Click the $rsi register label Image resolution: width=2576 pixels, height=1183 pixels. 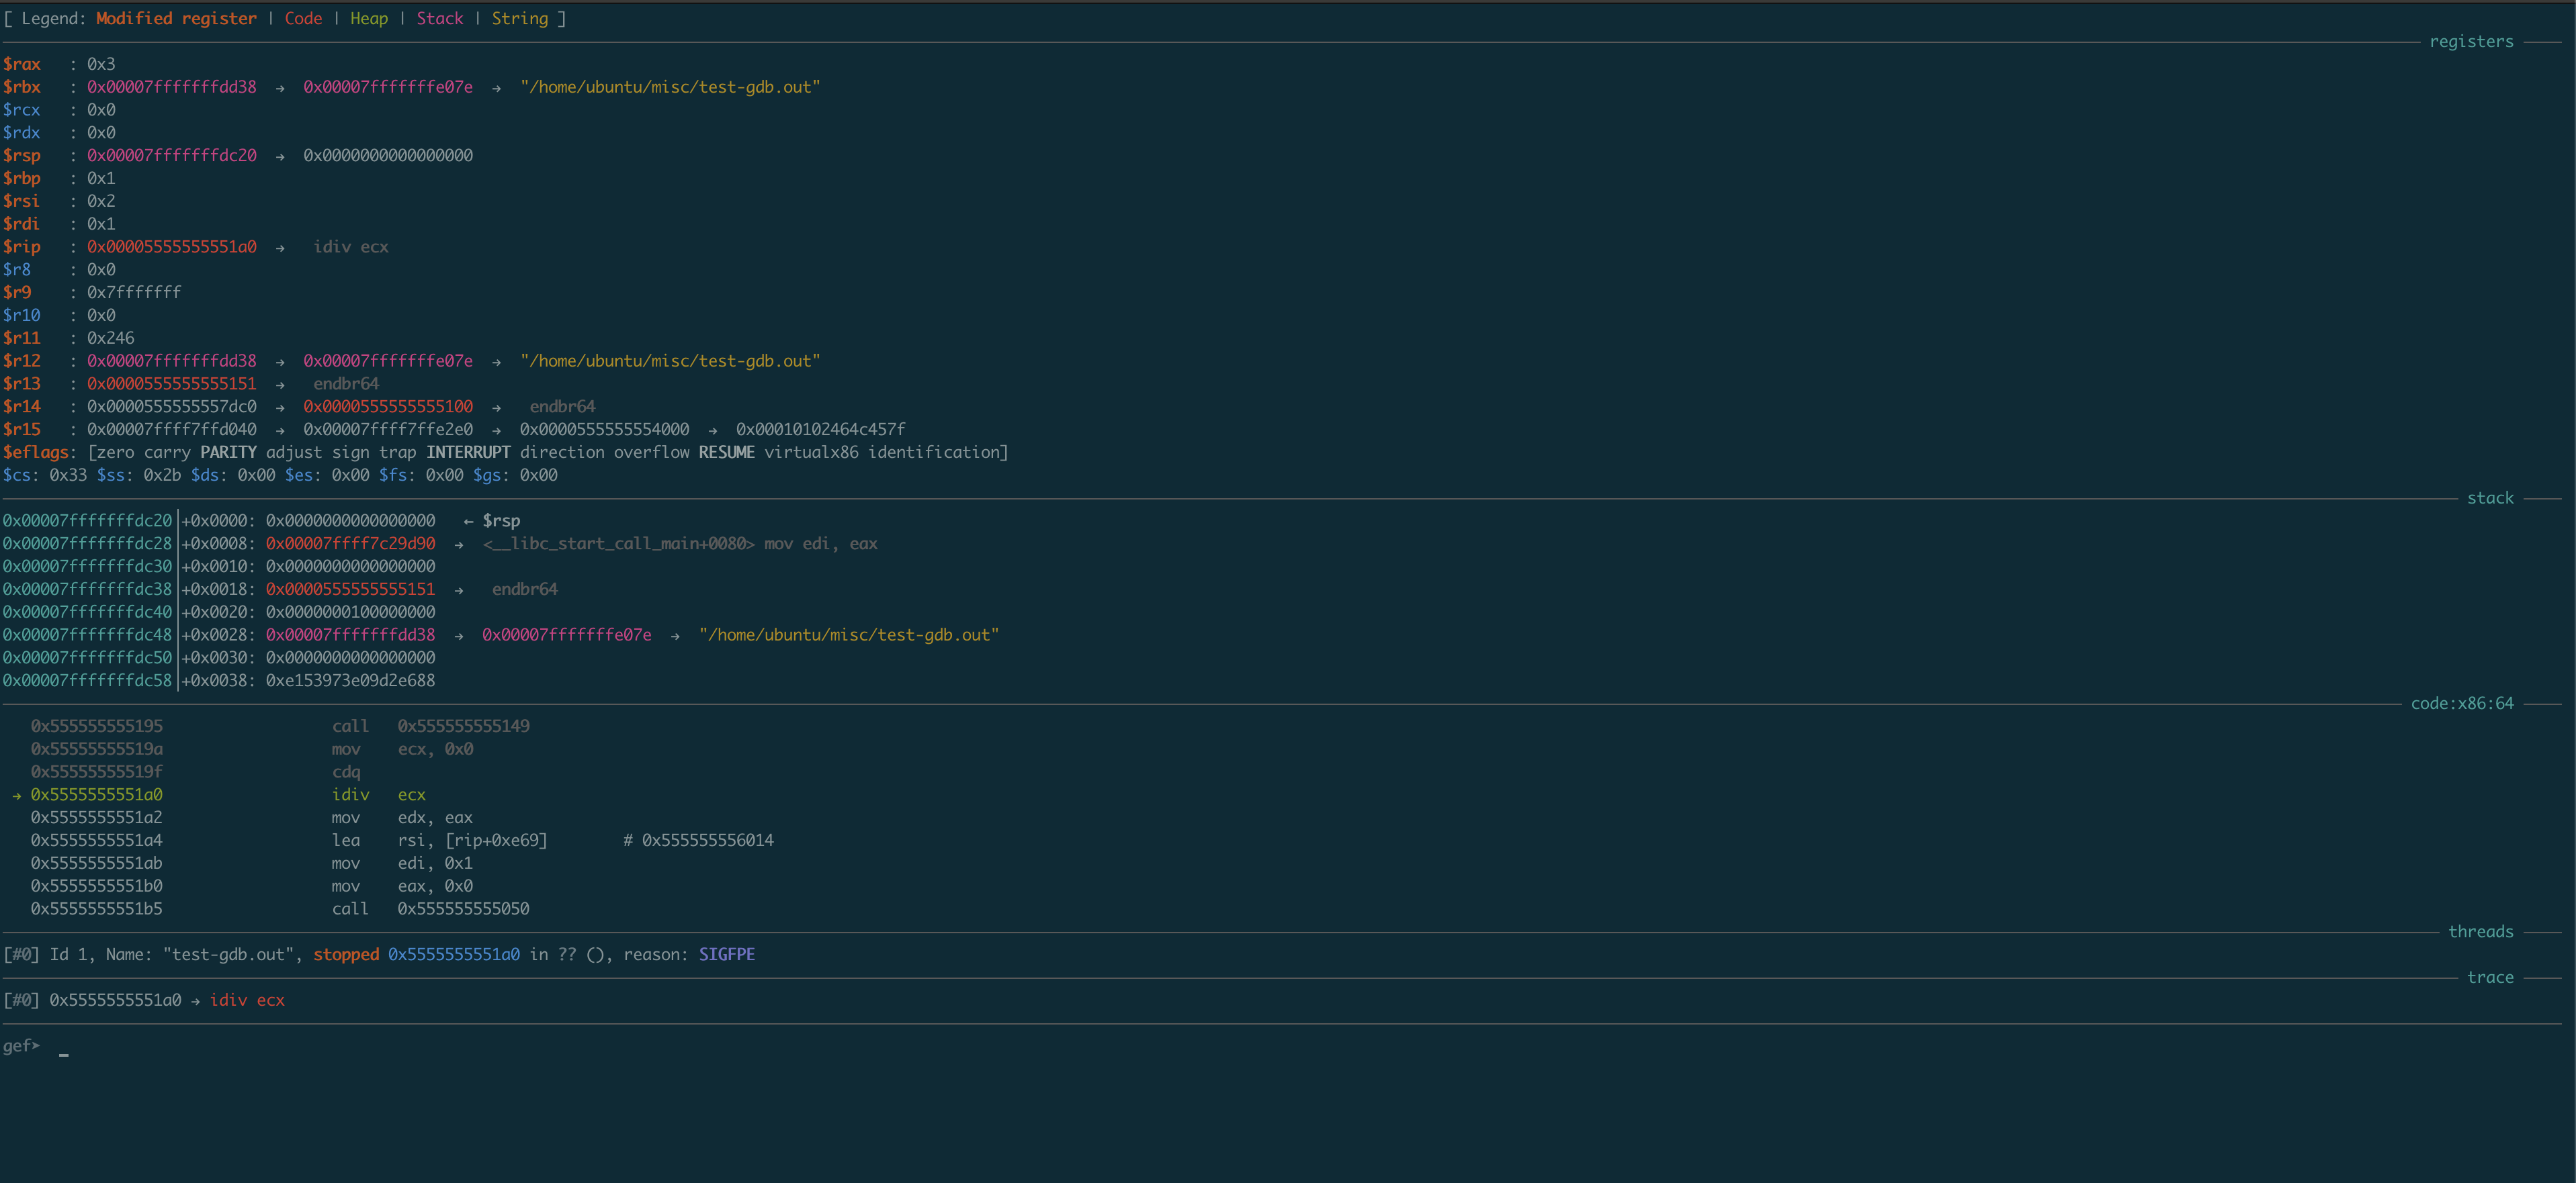click(x=21, y=201)
